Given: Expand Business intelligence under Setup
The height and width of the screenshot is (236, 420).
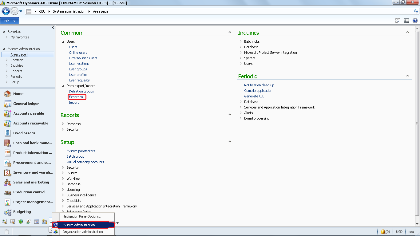Looking at the screenshot, I should [x=63, y=195].
